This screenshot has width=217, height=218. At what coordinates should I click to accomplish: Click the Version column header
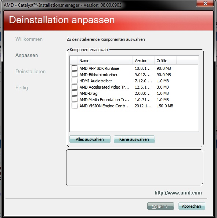(x=143, y=61)
